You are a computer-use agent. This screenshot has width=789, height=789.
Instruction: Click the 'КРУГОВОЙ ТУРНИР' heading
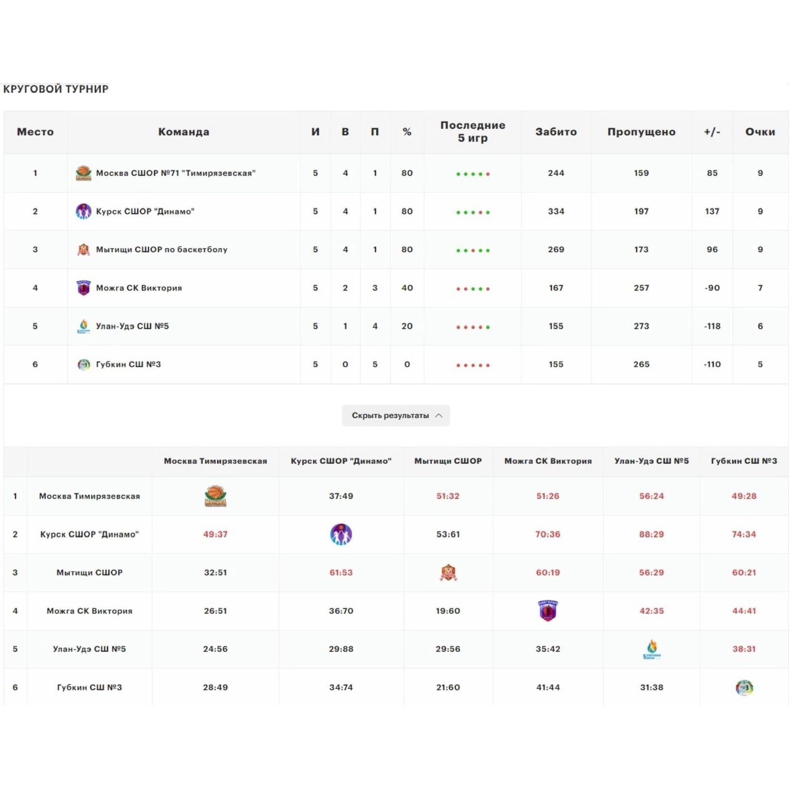[56, 89]
